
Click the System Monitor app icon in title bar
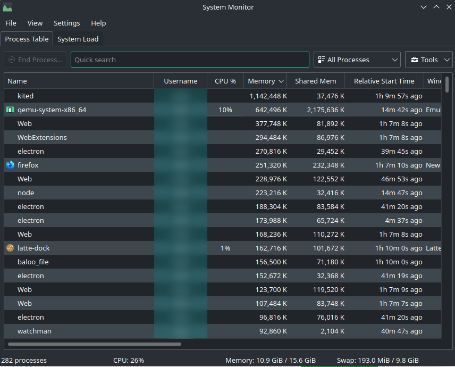[7, 7]
